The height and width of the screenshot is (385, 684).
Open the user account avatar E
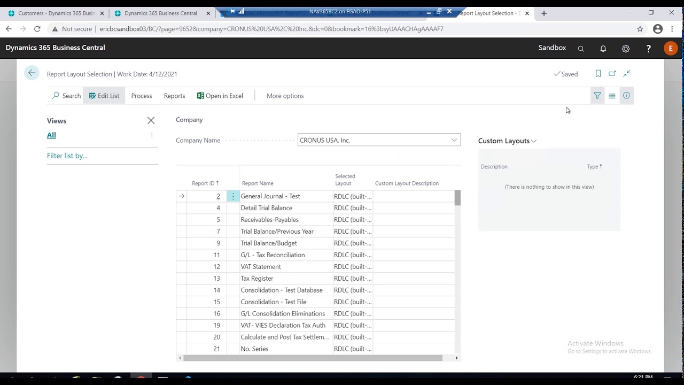click(671, 48)
